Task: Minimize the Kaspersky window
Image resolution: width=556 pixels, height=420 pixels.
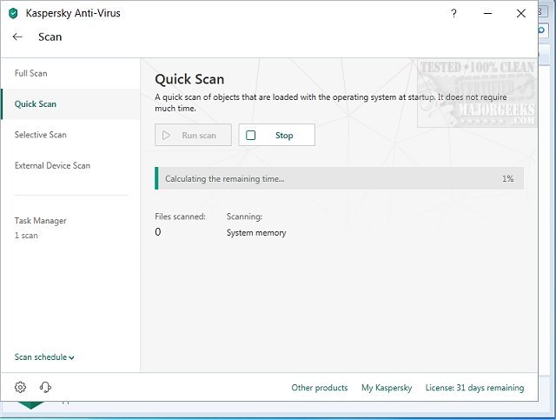Action: point(487,14)
